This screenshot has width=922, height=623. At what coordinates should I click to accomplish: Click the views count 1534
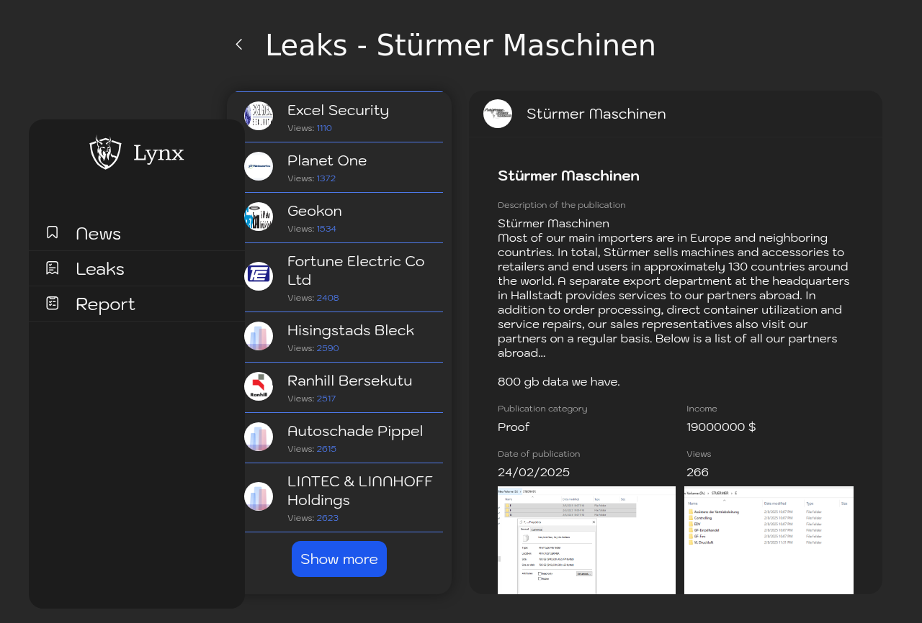tap(326, 229)
